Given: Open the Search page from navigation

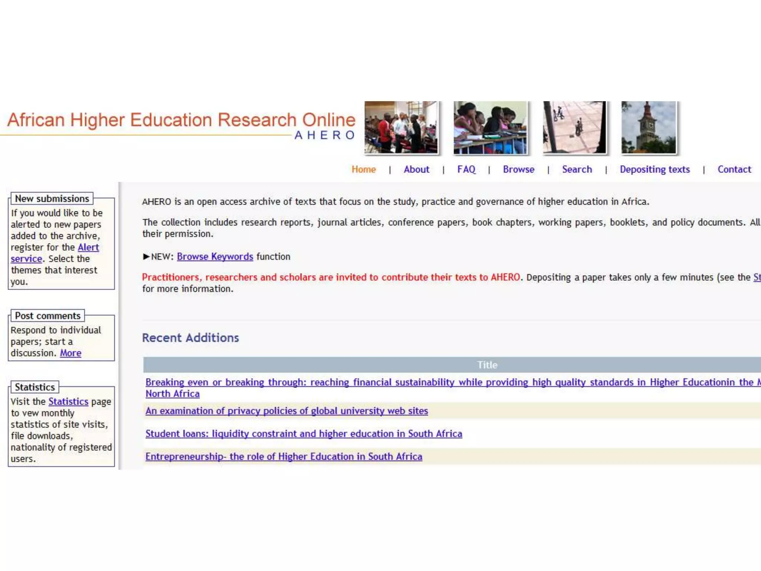Looking at the screenshot, I should pyautogui.click(x=577, y=170).
